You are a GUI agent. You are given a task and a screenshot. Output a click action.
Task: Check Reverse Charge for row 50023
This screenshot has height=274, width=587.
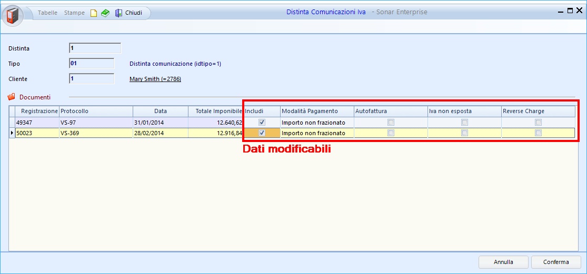[538, 134]
